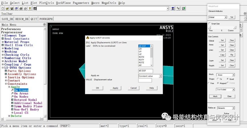Viewport: 247px width, 128px height.
Task: Click the Reset Picking arrow icon
Action: (178, 9)
